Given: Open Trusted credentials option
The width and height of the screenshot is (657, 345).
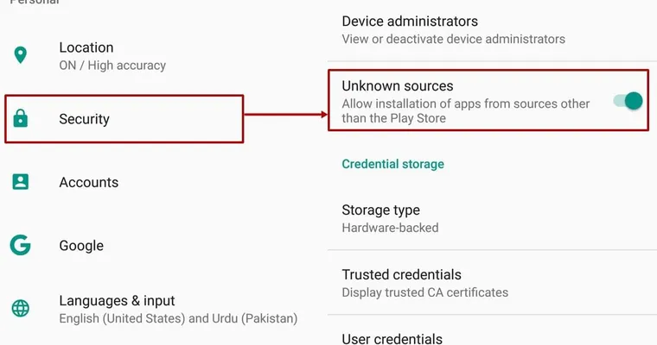Looking at the screenshot, I should [x=492, y=283].
